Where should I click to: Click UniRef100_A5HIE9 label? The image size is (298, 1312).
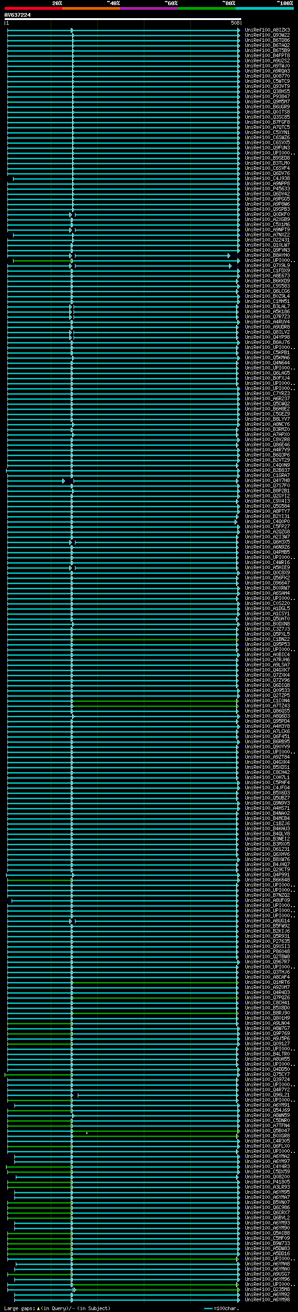pos(267,567)
